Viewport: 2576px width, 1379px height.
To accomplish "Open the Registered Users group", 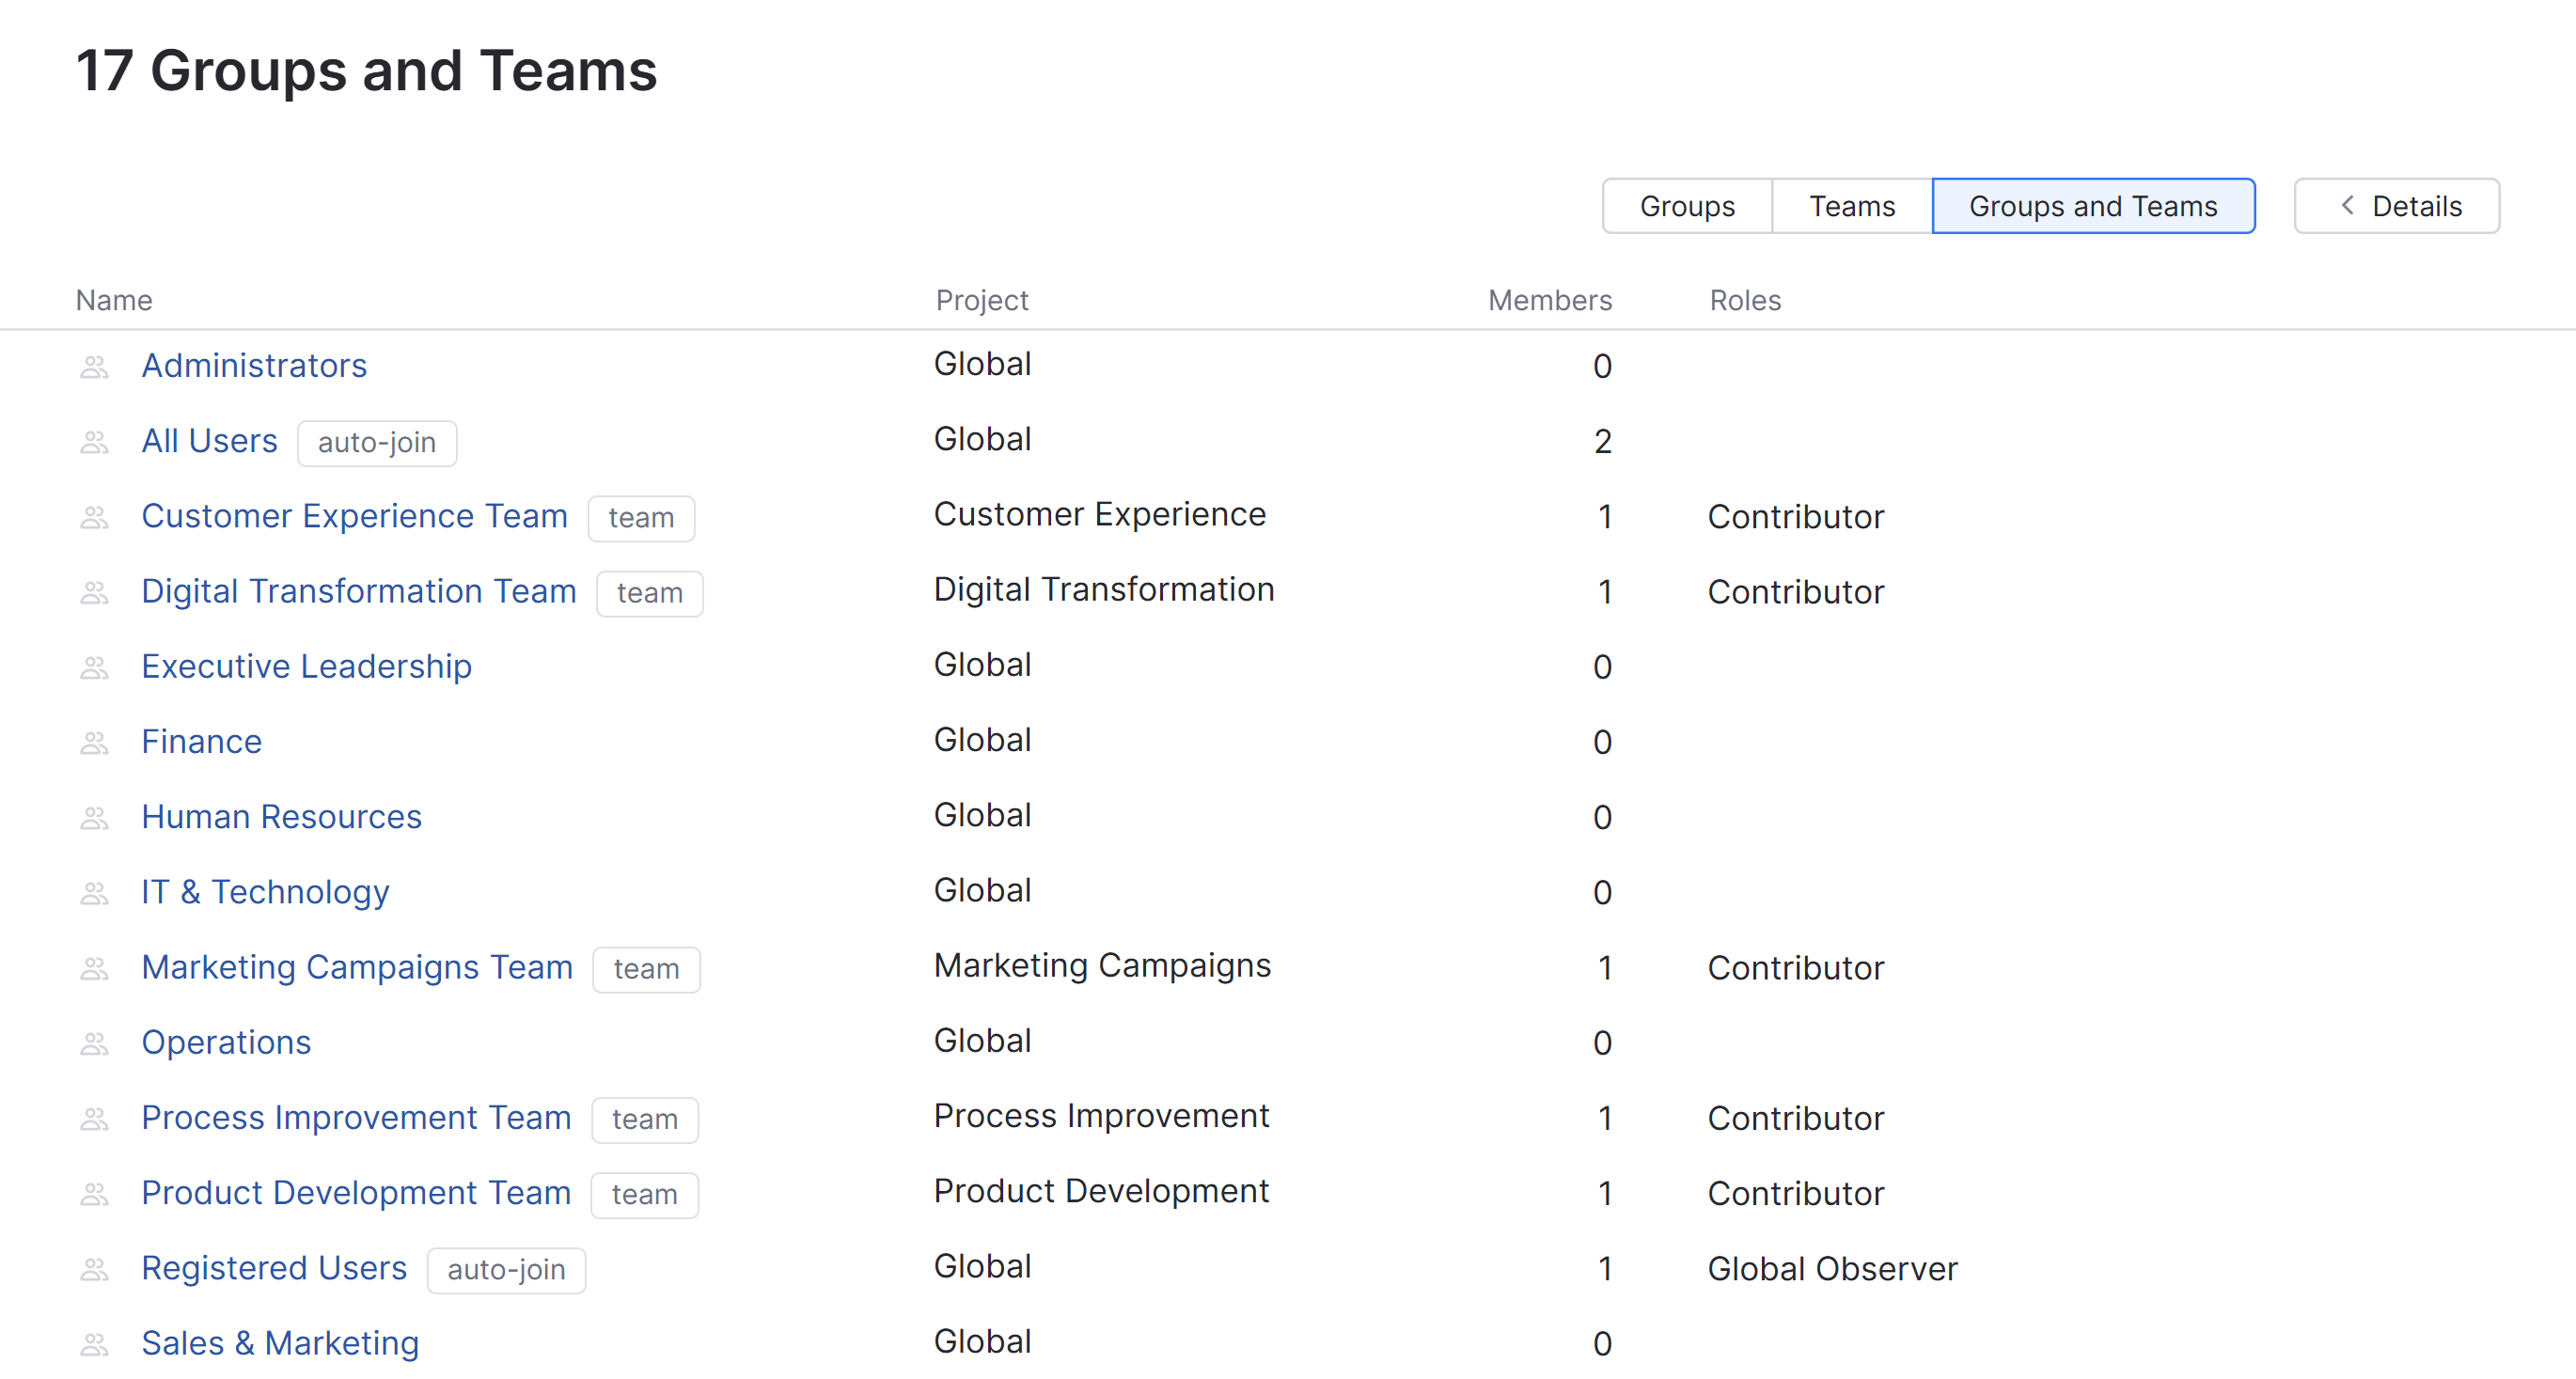I will (x=274, y=1268).
